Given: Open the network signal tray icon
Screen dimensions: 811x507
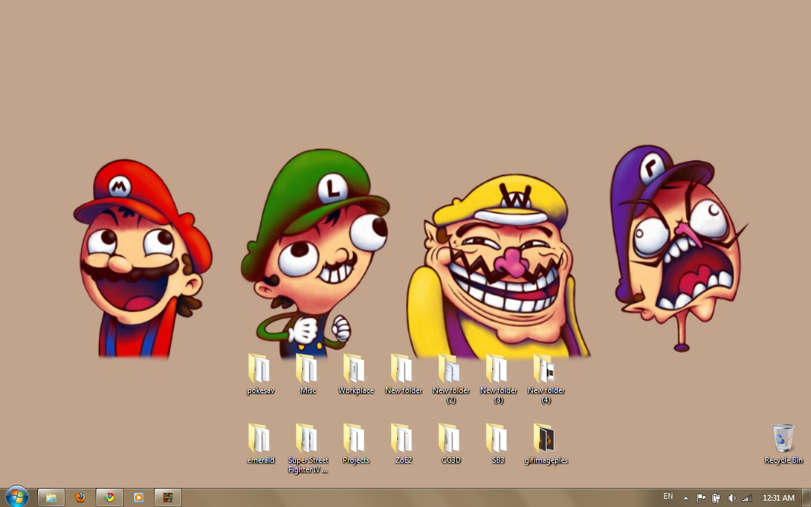Looking at the screenshot, I should (x=747, y=498).
